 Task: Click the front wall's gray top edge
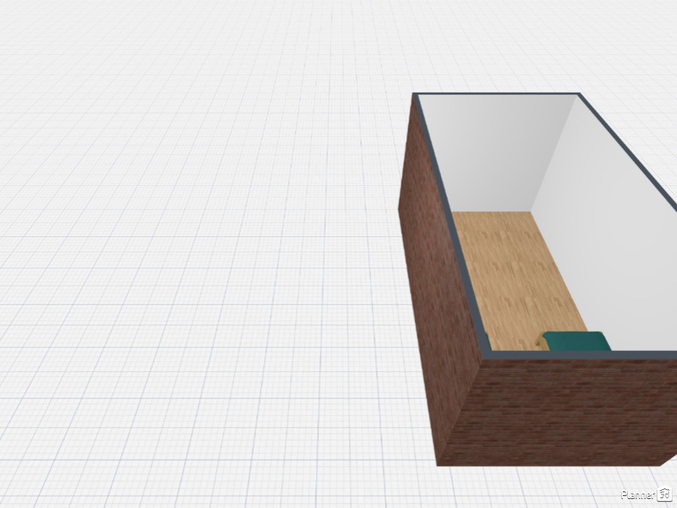[x=579, y=354]
